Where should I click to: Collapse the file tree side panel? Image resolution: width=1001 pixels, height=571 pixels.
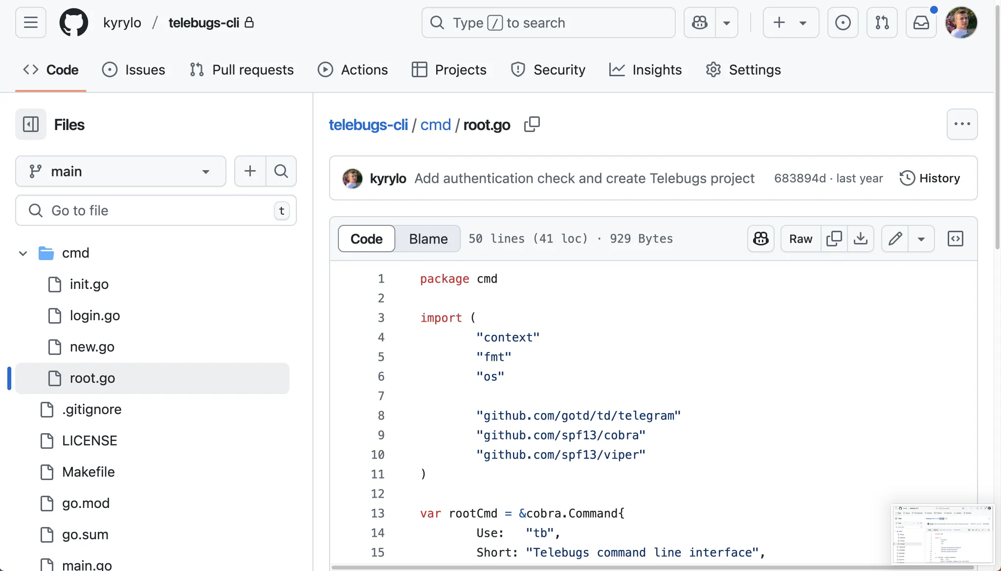(x=31, y=124)
